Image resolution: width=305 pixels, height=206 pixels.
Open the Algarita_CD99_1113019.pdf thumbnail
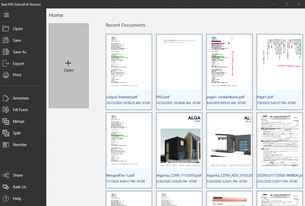(x=179, y=141)
